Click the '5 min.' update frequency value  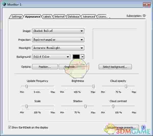click(37, 92)
